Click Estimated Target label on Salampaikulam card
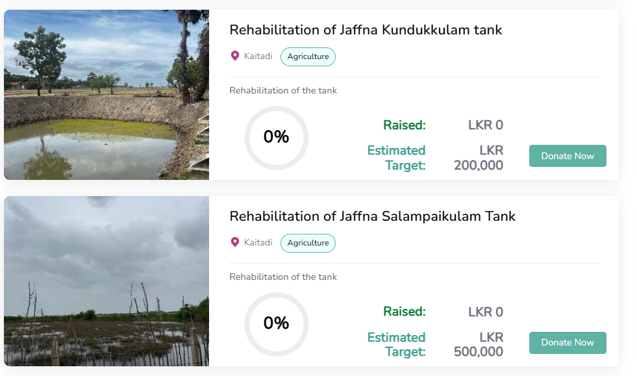This screenshot has height=376, width=637. [x=396, y=344]
